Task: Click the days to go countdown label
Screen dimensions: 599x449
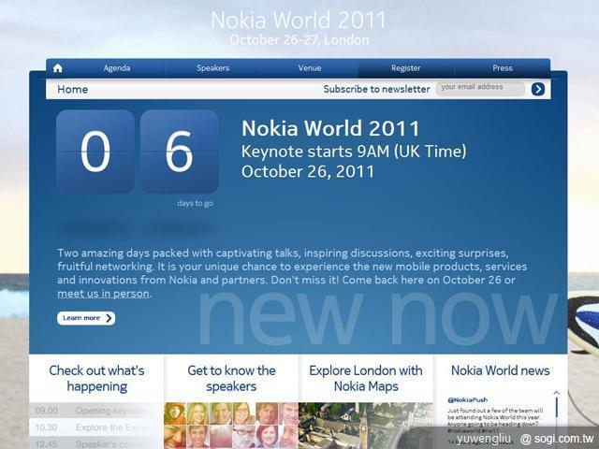Action: 196,203
